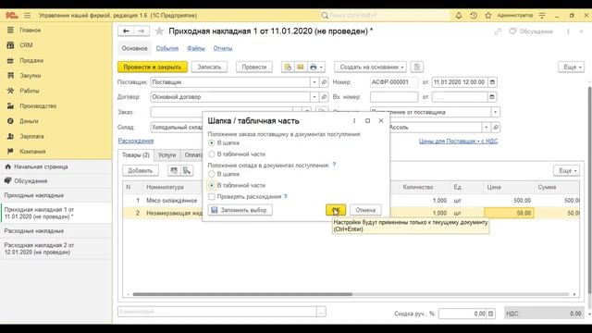Screen dimensions: 592x333
Task: Open the Услуги tab
Action: tap(166, 155)
